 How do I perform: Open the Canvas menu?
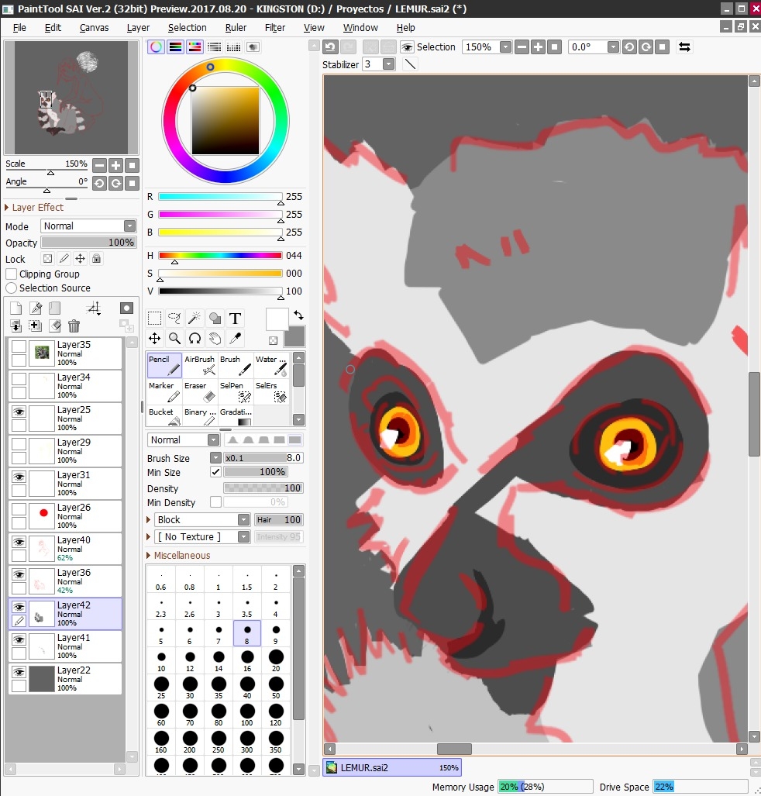click(x=94, y=28)
